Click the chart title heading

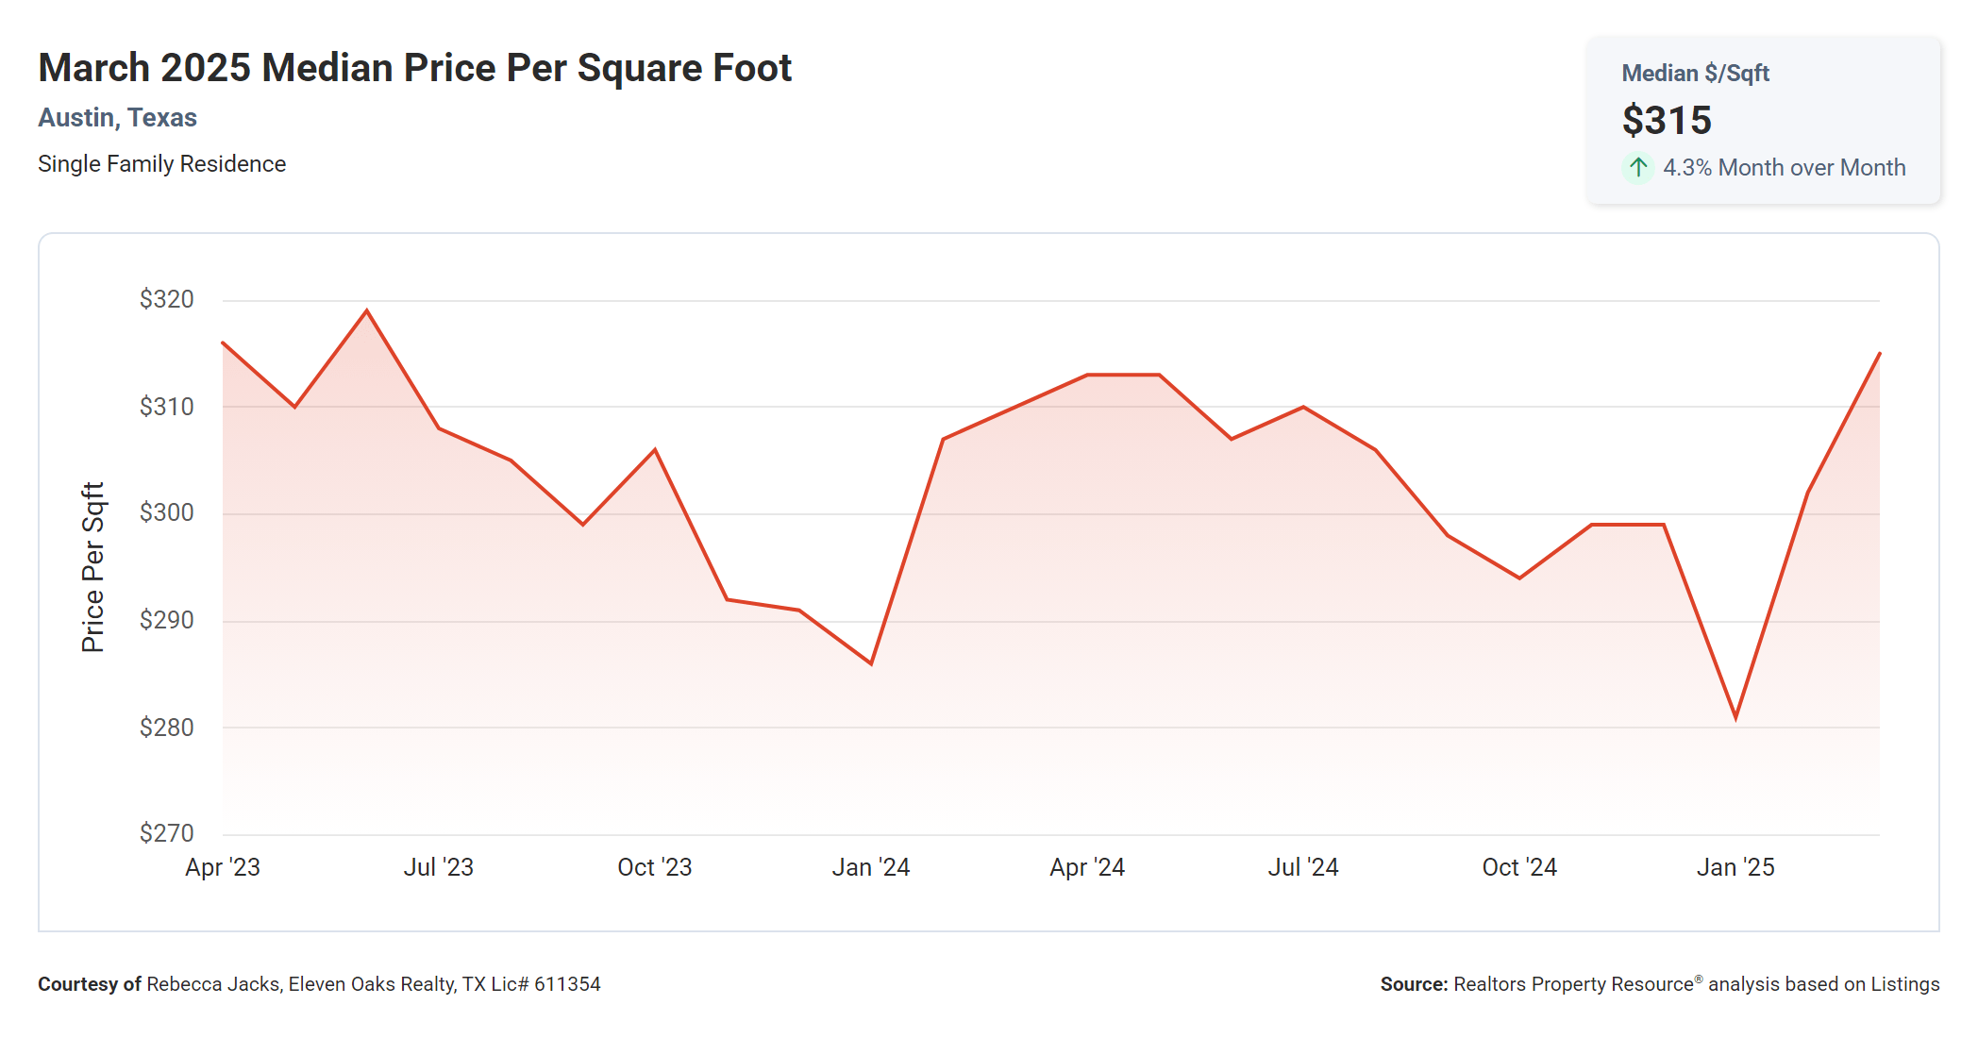pos(414,68)
